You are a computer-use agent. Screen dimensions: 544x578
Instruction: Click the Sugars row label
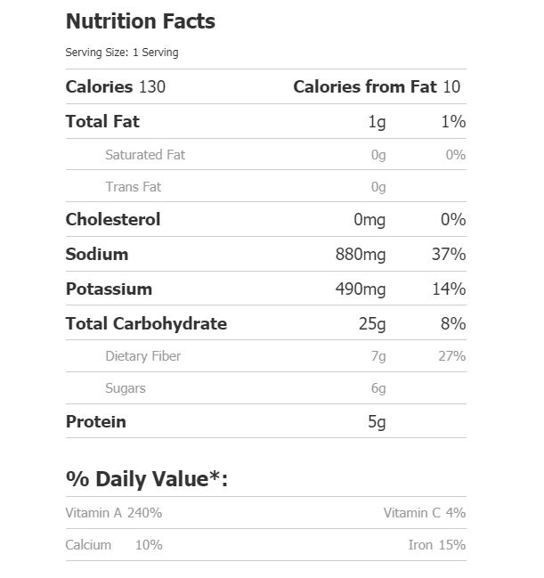126,388
